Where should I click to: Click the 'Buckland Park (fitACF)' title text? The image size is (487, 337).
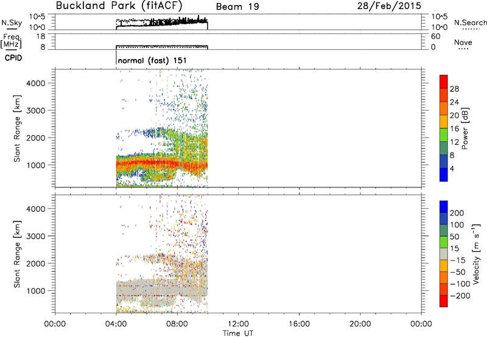(119, 6)
